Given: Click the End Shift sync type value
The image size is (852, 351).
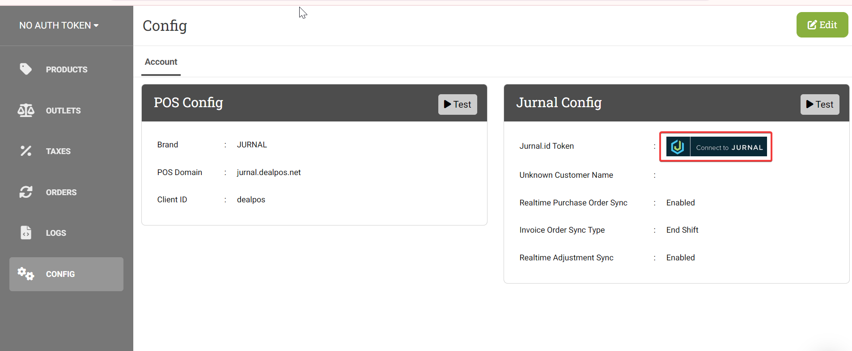Looking at the screenshot, I should coord(682,230).
